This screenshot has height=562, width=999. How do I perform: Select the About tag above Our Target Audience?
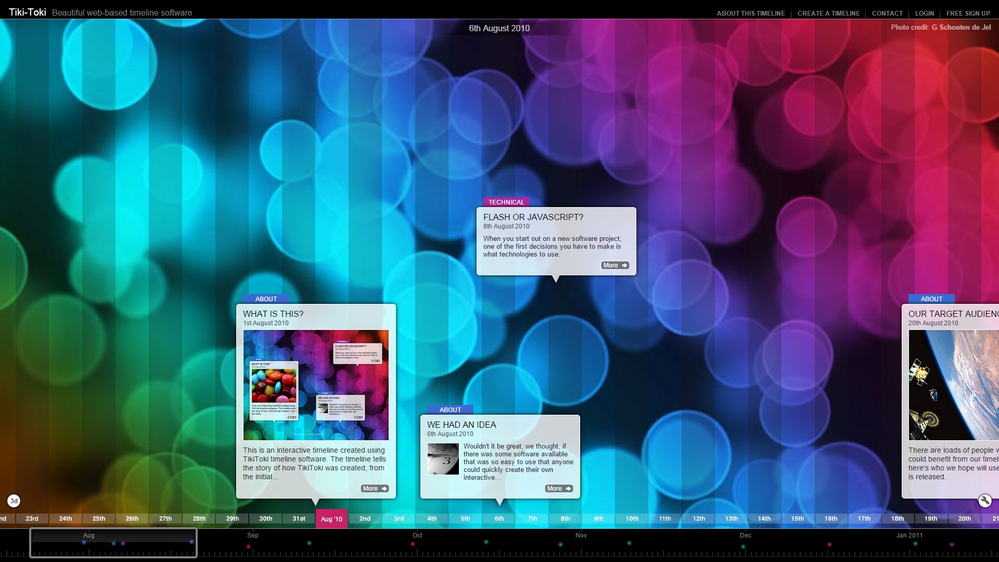pos(931,299)
